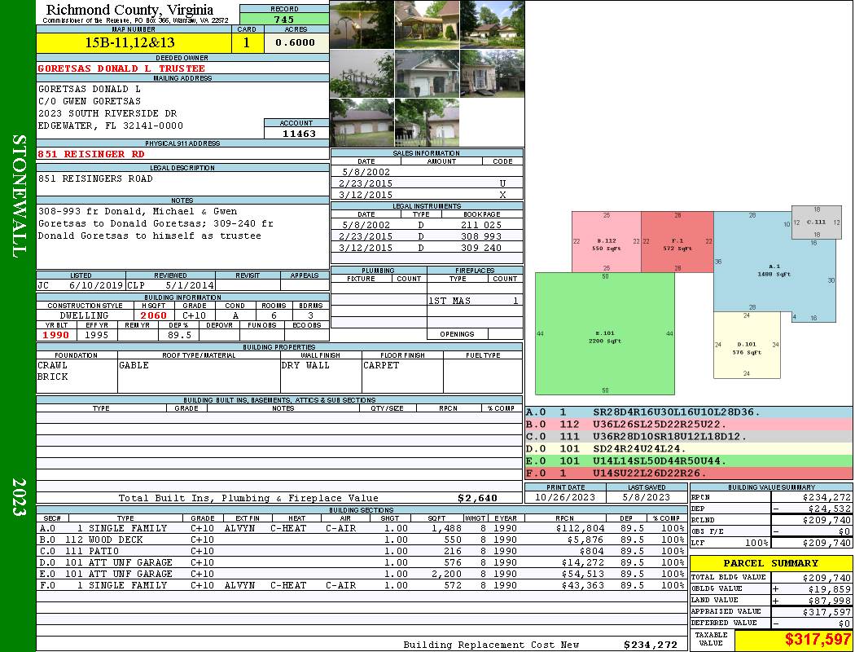Click the print date 10/26/2023

pos(565,497)
